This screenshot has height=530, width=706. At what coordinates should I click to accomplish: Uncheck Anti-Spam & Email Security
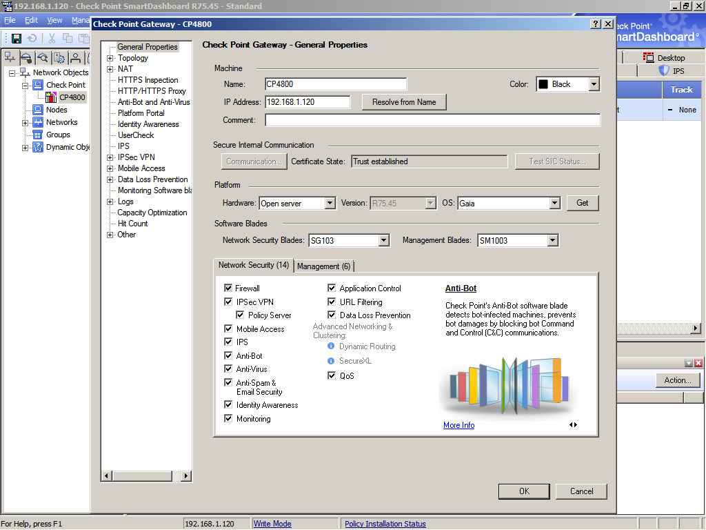coord(228,382)
